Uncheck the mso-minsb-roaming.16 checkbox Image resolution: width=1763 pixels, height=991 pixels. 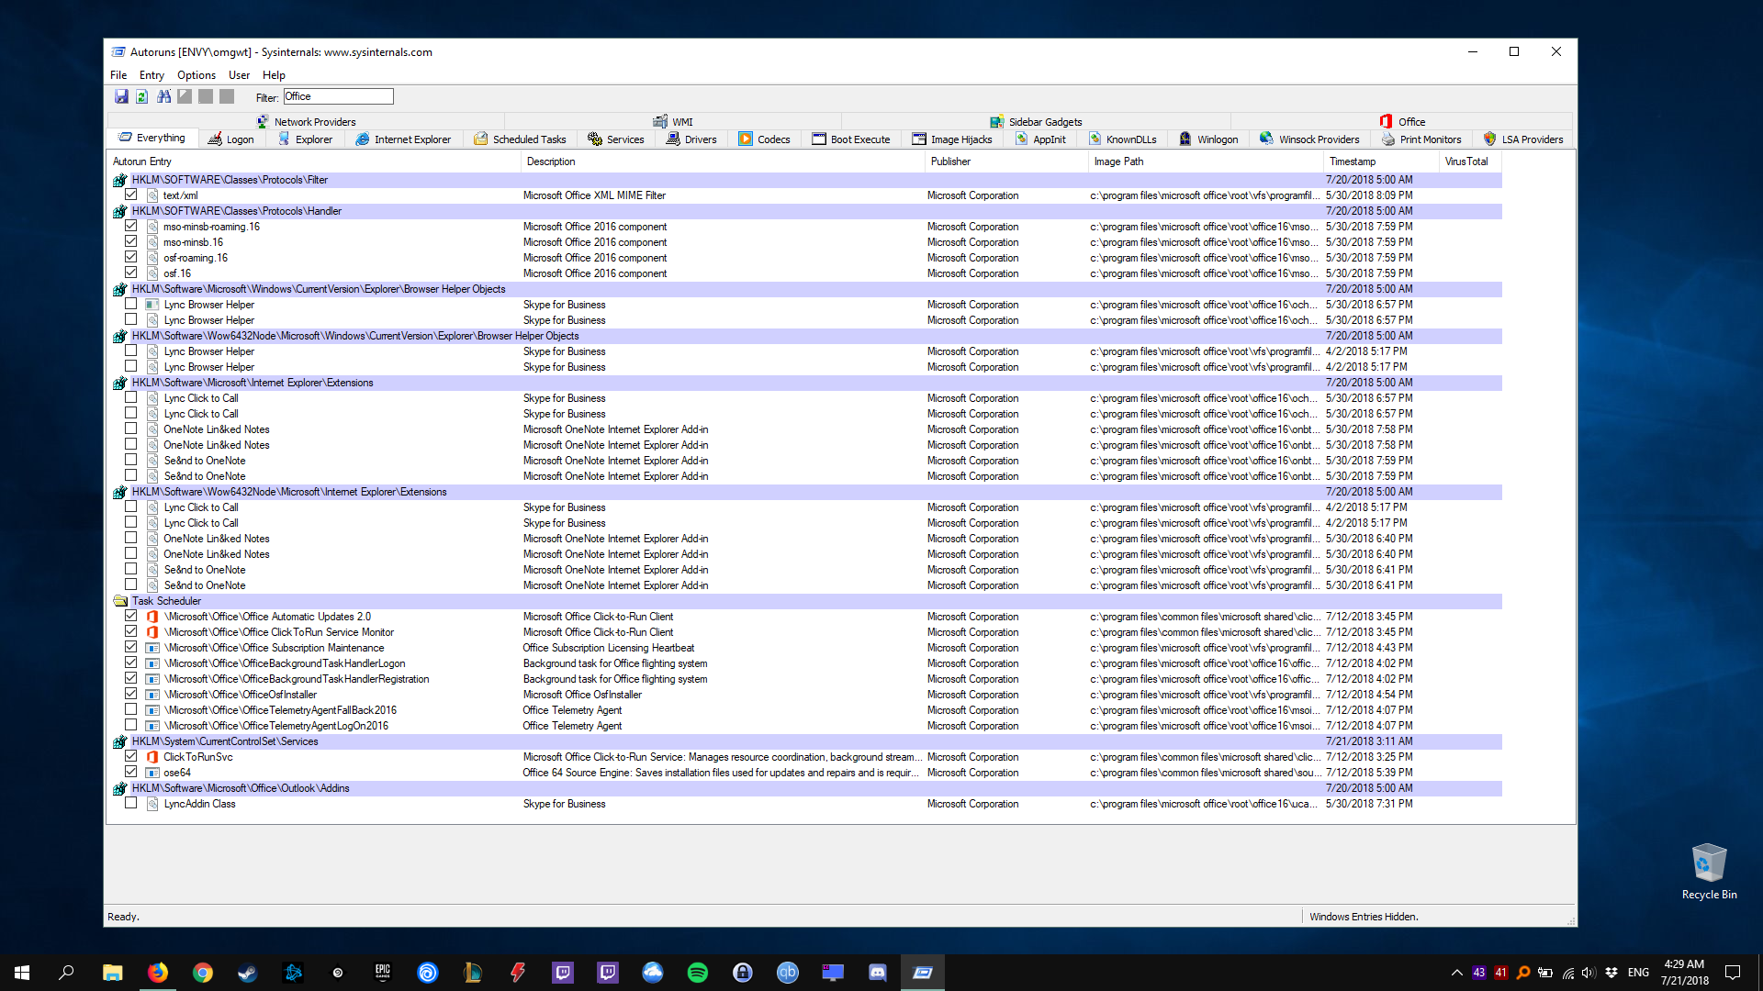click(130, 226)
